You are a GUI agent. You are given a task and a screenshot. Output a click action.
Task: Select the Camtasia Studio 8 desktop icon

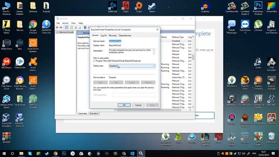pyautogui.click(x=245, y=8)
